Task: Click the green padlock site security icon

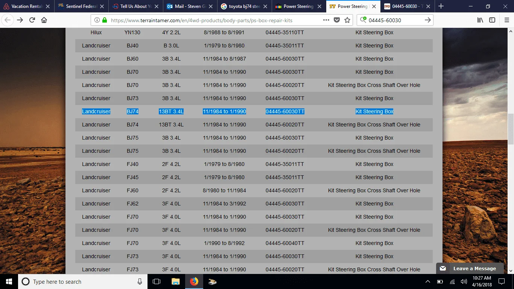Action: pos(105,20)
